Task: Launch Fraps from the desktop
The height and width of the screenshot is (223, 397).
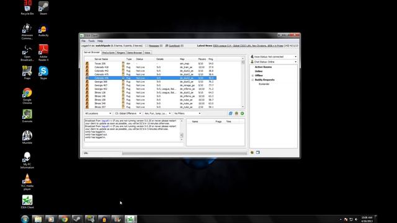Action: (27, 73)
